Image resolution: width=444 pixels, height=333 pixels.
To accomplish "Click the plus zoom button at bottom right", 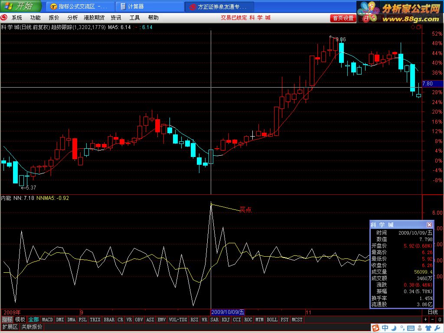I will pyautogui.click(x=426, y=320).
